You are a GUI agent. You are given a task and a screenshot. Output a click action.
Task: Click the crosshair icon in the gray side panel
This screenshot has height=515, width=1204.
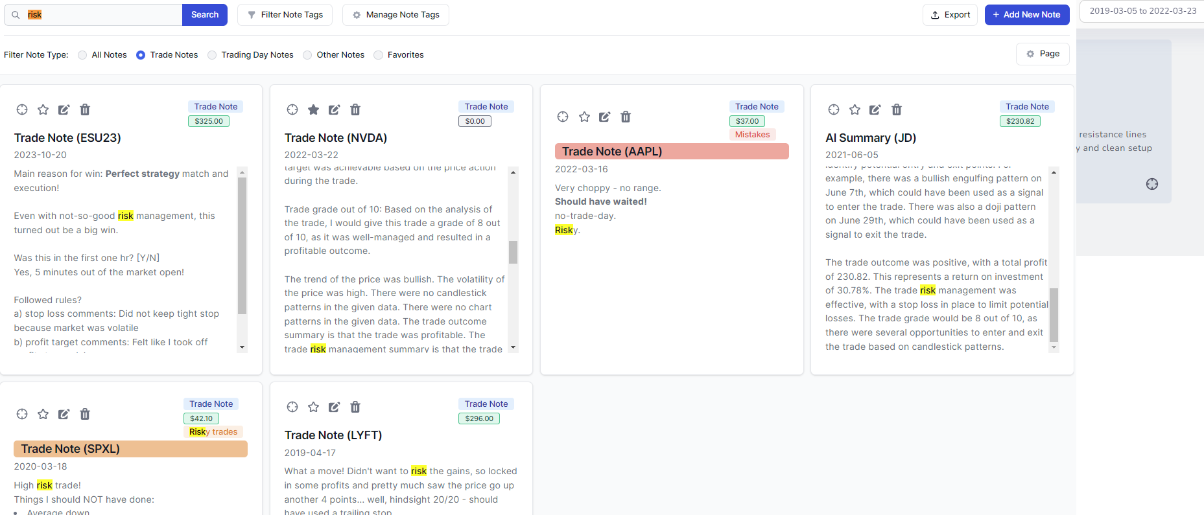(x=1152, y=184)
